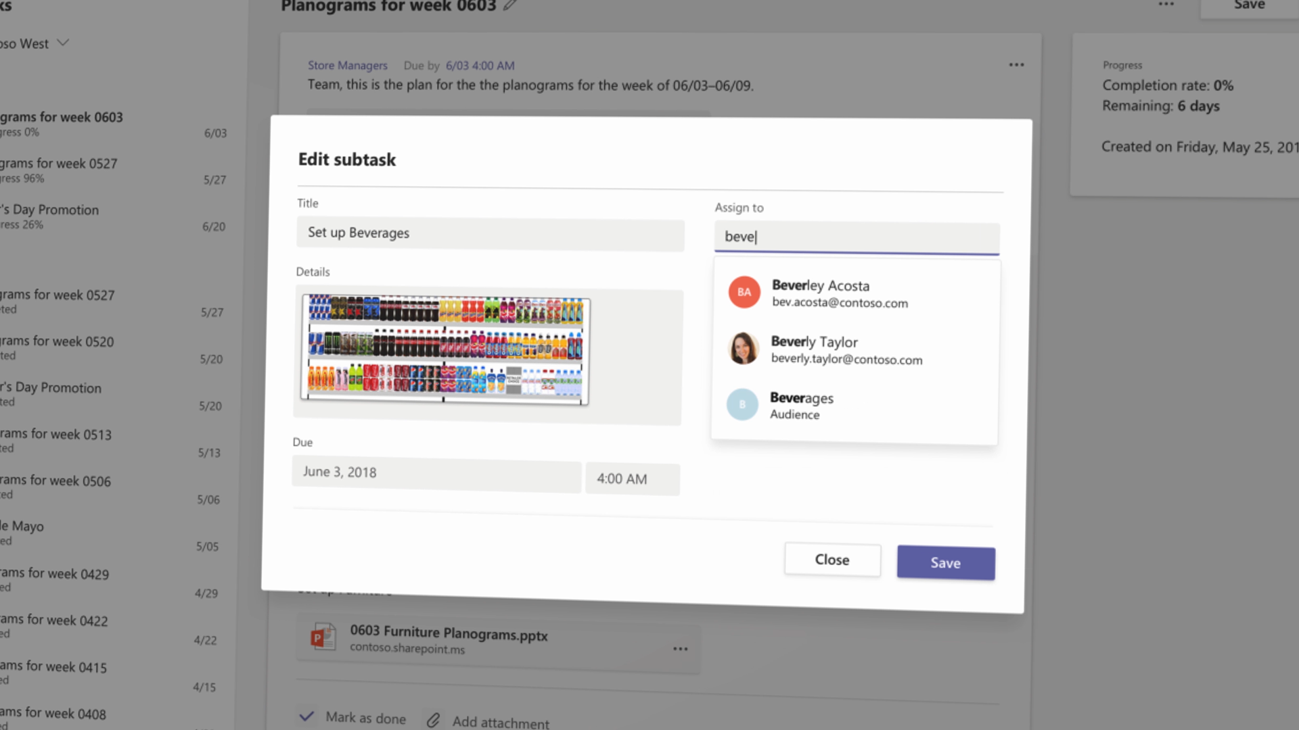Click the Add attachment label
Screen dimensions: 1299x730
pos(501,722)
